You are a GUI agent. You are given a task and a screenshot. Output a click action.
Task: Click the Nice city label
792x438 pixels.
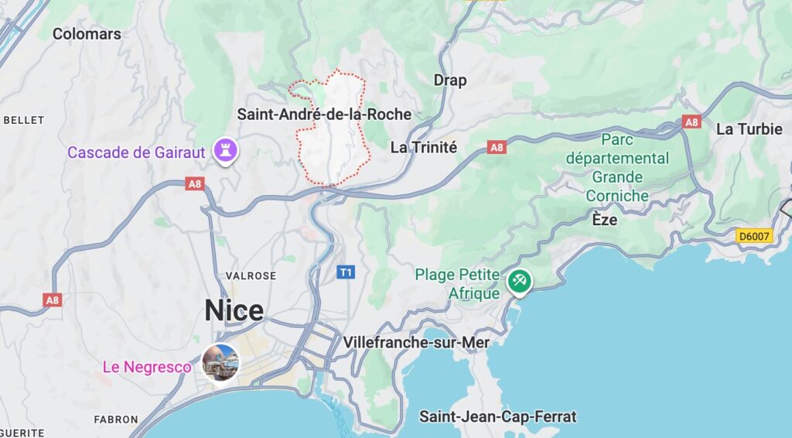click(x=234, y=310)
